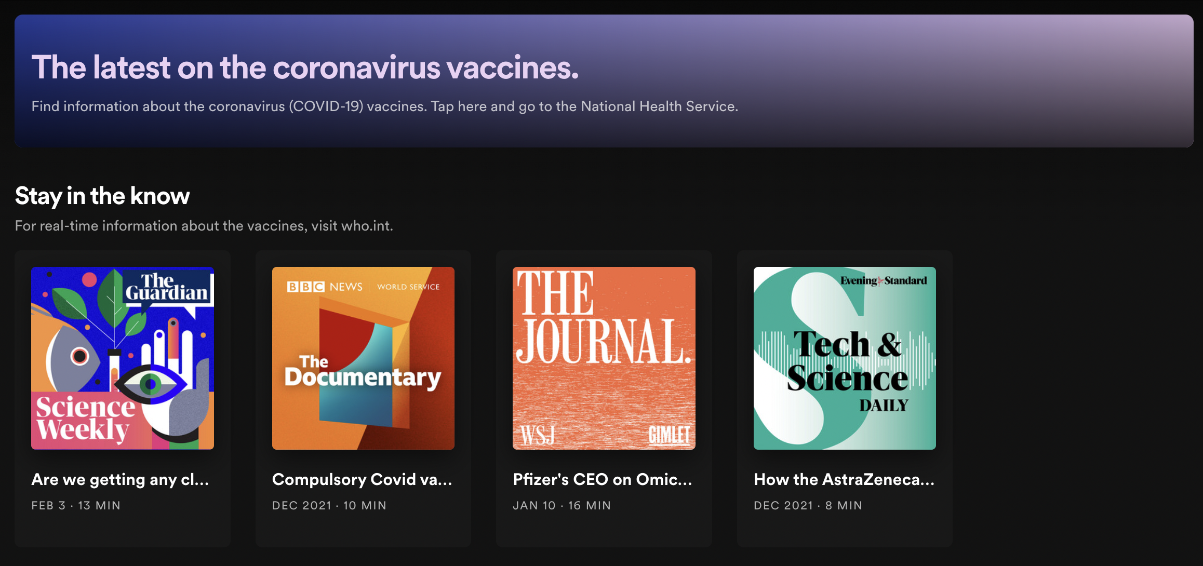Open episode 'Pfizer's CEO on Omic...'
Image resolution: width=1203 pixels, height=566 pixels.
(603, 479)
